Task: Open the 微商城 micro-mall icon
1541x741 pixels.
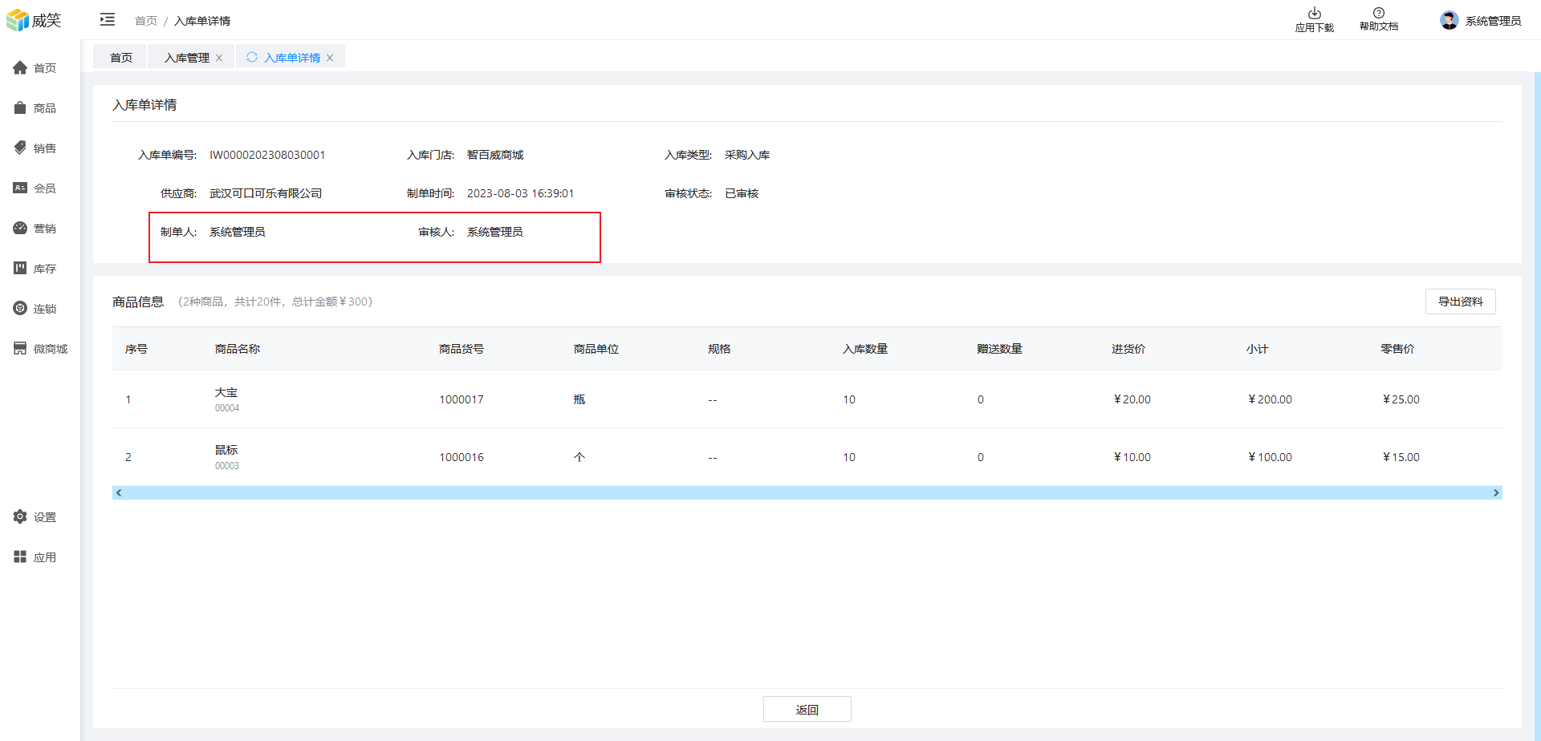Action: [x=20, y=349]
